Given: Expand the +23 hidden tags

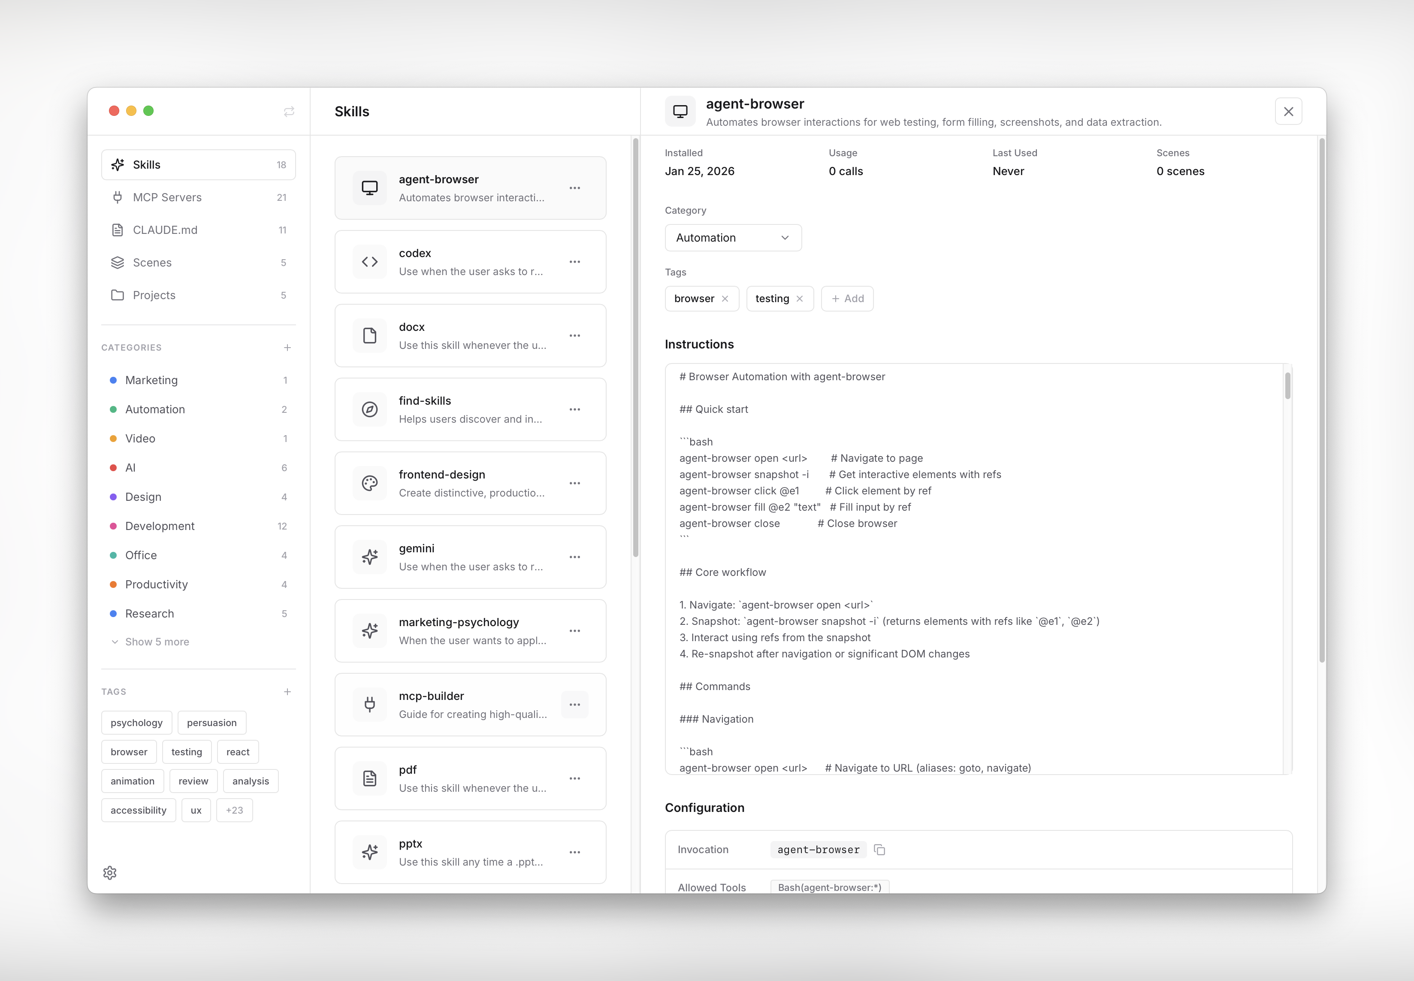Looking at the screenshot, I should (x=235, y=809).
